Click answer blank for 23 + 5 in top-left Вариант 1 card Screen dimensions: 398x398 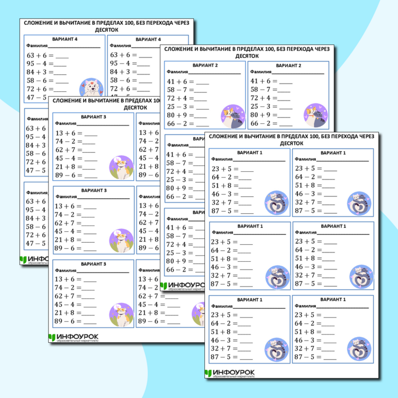tap(247, 169)
